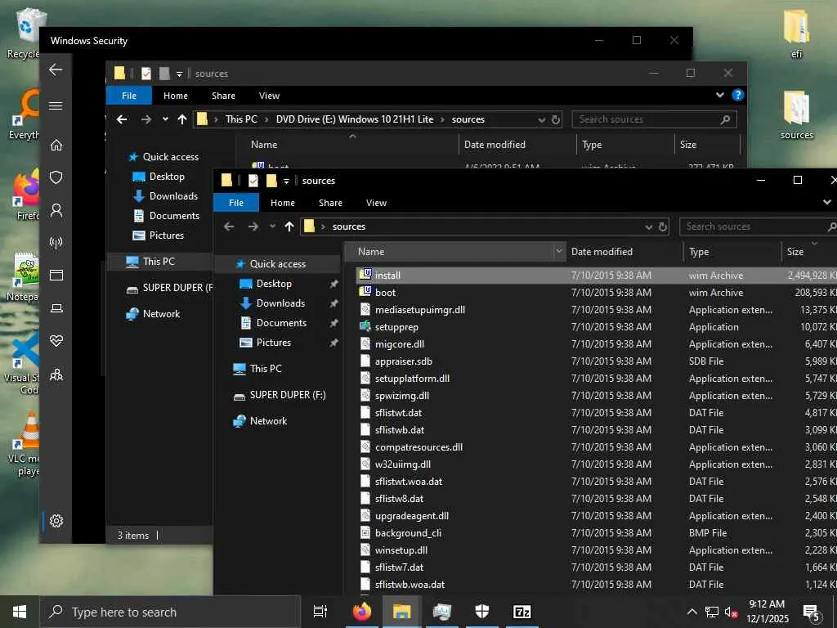Click the muted volume tray icon

732,612
